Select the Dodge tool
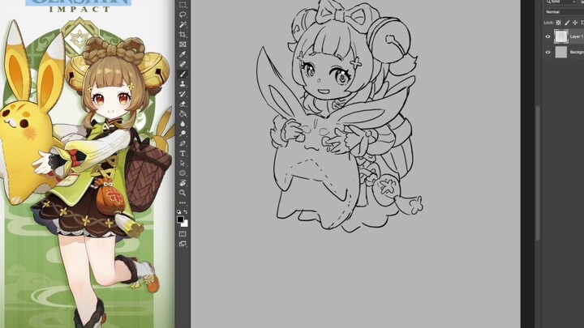584x328 pixels. coord(182,134)
